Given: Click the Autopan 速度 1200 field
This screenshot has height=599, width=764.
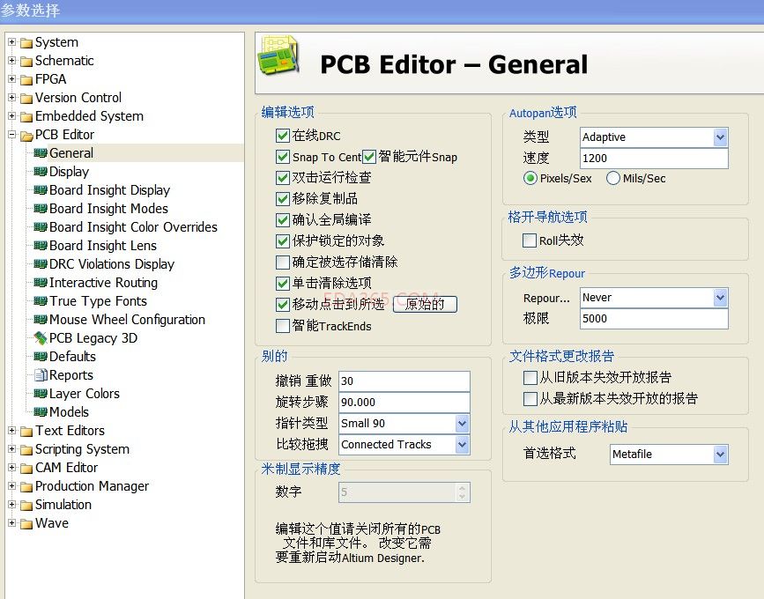Looking at the screenshot, I should (654, 159).
